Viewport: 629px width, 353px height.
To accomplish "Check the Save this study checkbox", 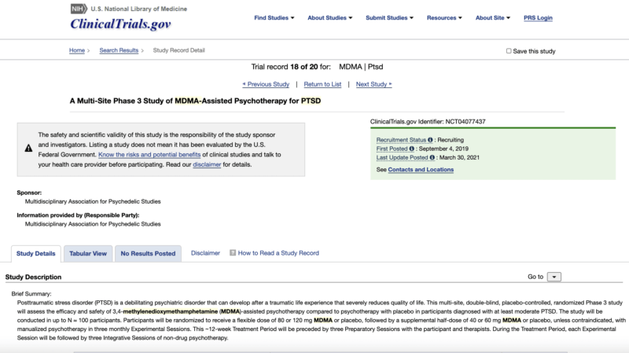I will (509, 51).
